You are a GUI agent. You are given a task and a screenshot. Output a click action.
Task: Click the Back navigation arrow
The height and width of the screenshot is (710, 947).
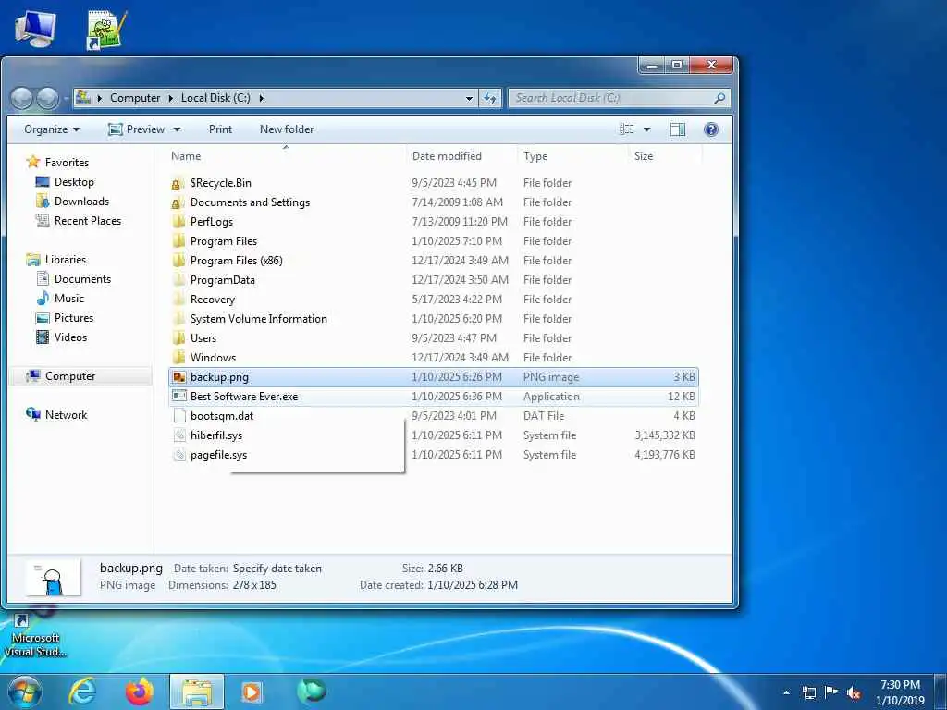(22, 98)
